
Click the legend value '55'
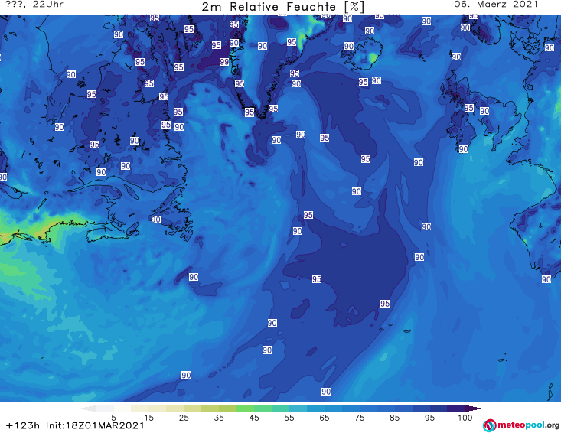tap(289, 418)
